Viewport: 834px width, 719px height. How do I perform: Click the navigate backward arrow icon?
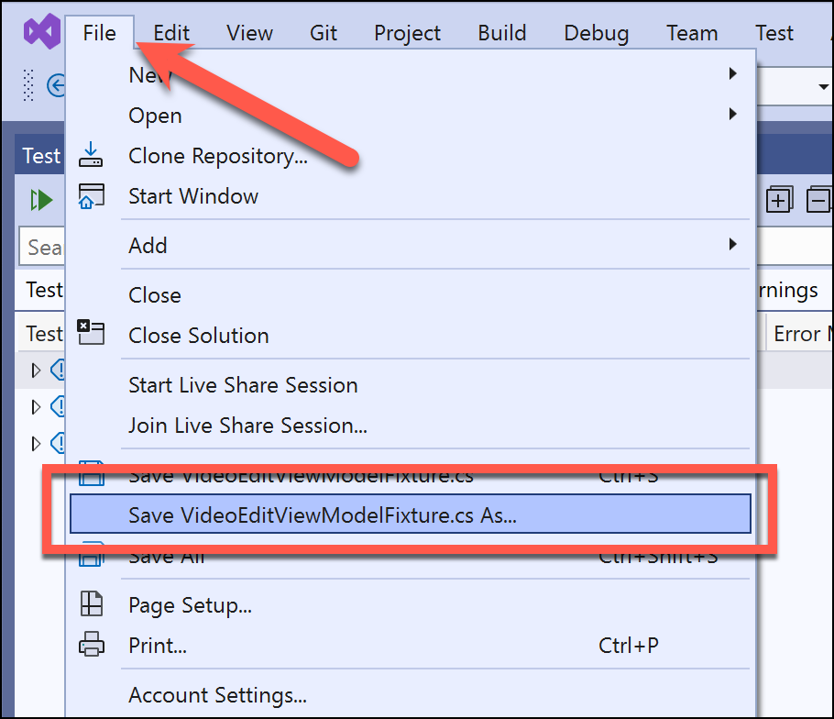(56, 85)
